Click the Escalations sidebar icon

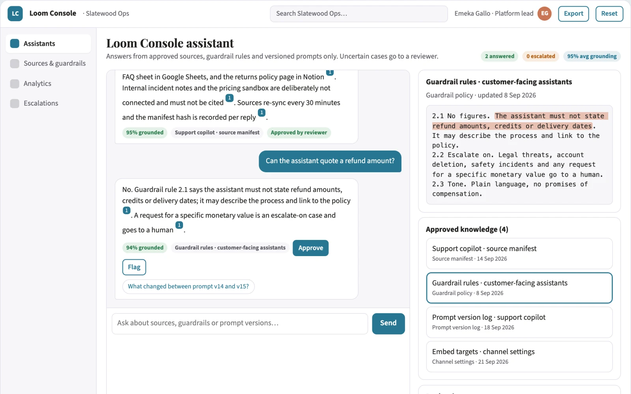click(15, 103)
